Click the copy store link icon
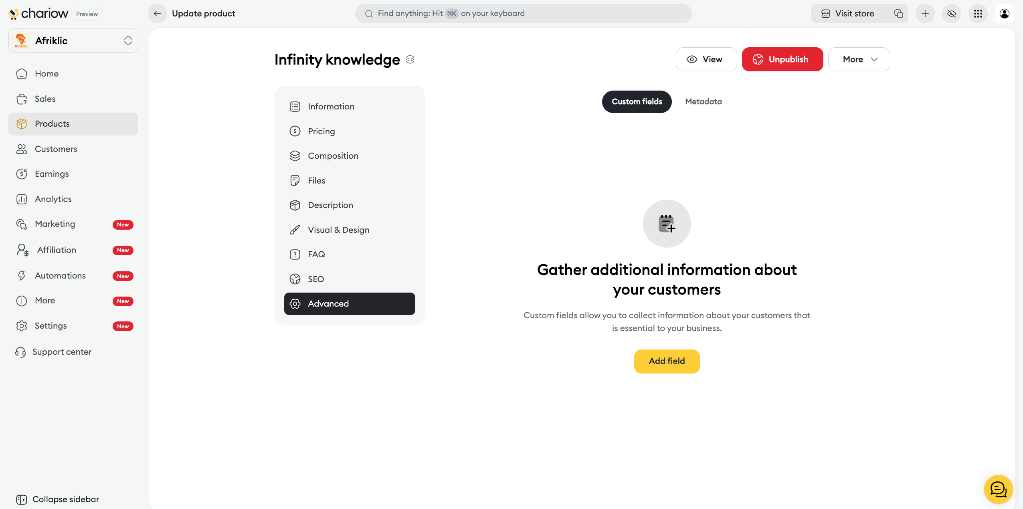Viewport: 1023px width, 509px height. coord(898,14)
